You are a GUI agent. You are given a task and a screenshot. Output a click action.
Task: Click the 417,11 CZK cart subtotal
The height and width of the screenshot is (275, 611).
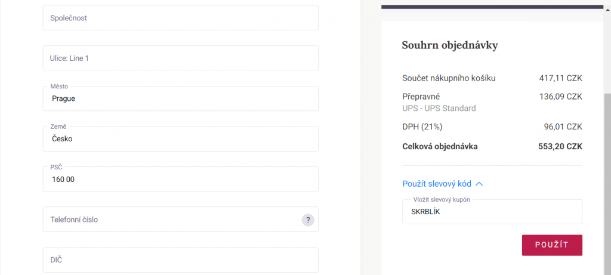point(561,78)
